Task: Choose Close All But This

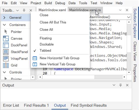Action: [x=53, y=22]
